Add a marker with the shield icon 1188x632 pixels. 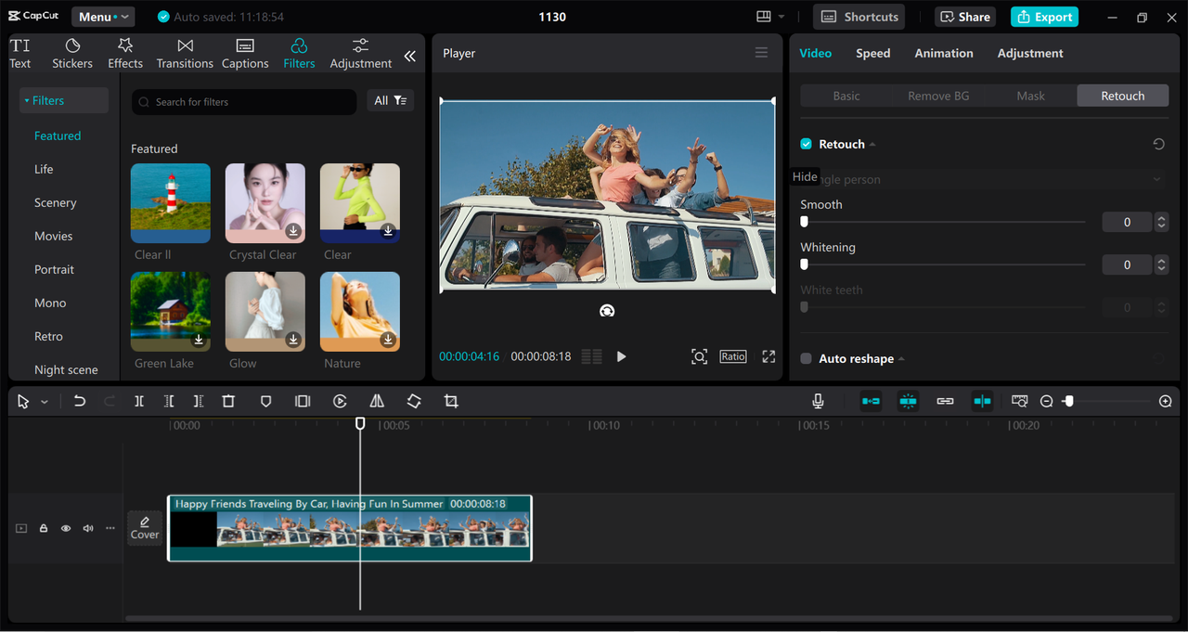click(x=265, y=401)
